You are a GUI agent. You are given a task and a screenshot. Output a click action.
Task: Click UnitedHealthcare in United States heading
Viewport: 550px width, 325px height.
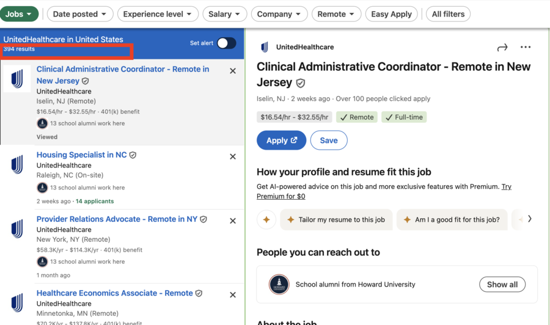click(x=63, y=40)
